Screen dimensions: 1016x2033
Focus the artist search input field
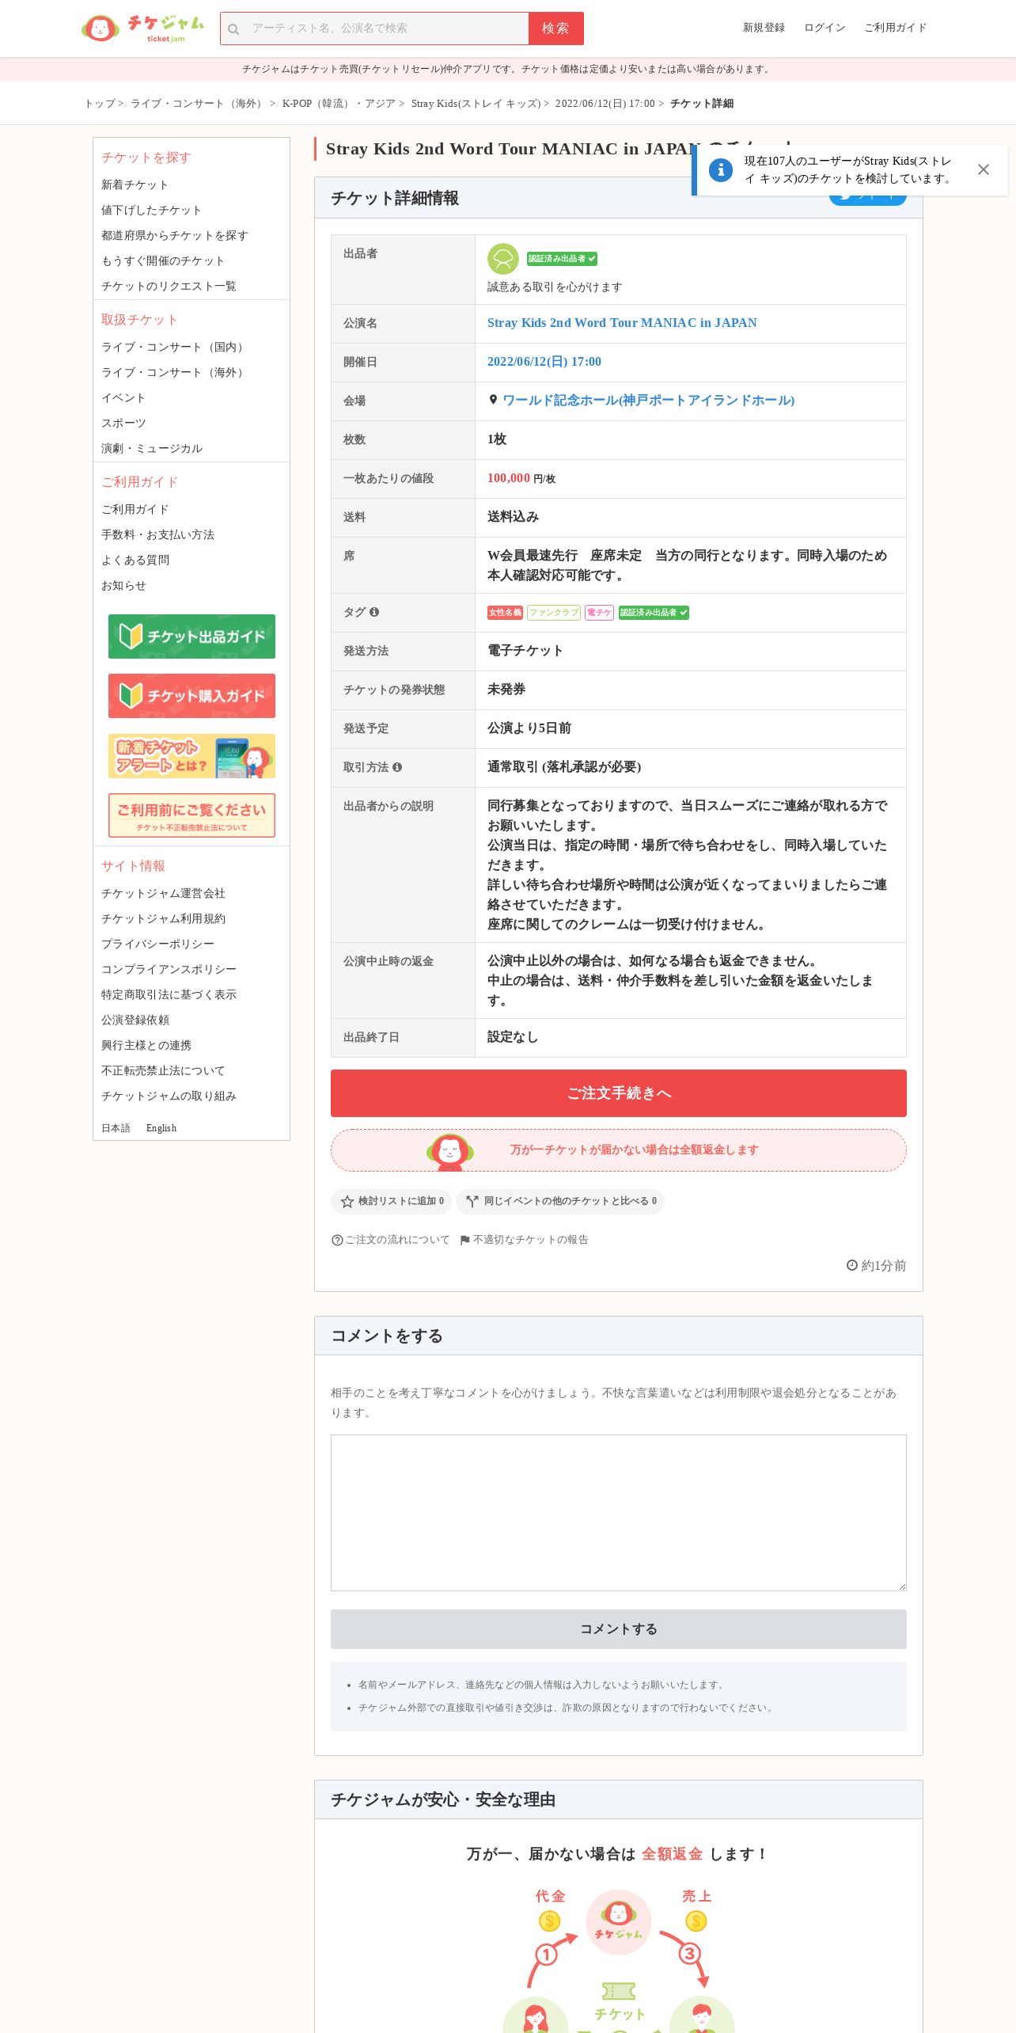[374, 28]
